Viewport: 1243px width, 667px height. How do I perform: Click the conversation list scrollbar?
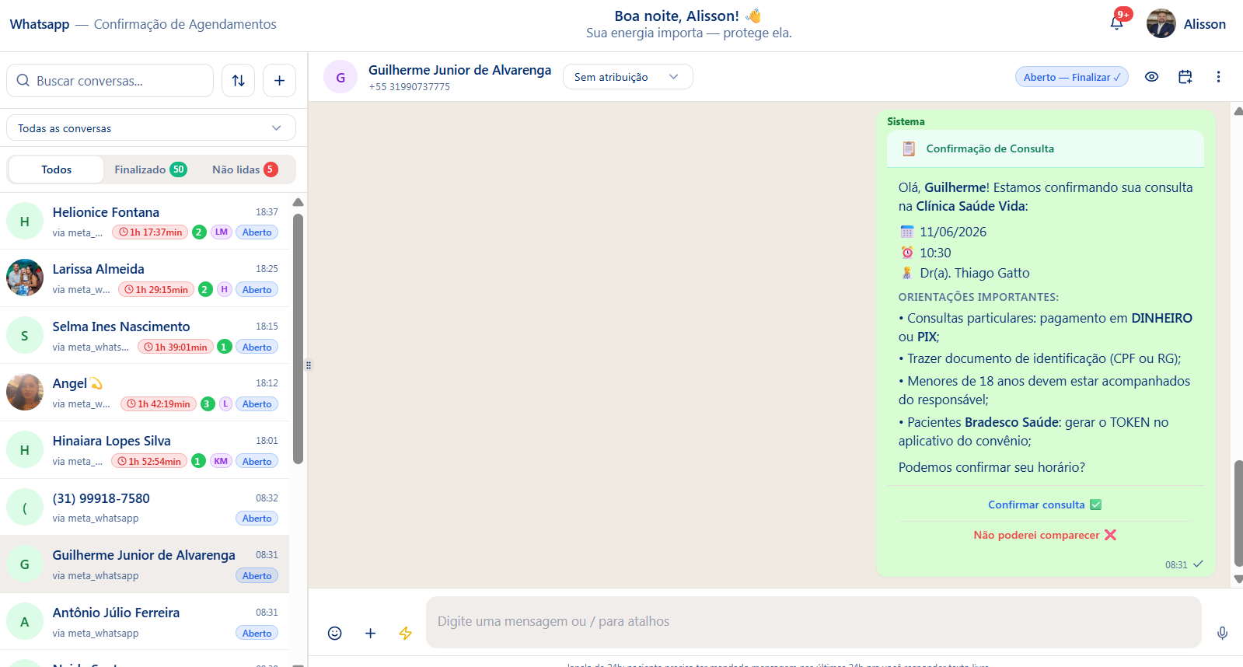coord(298,337)
